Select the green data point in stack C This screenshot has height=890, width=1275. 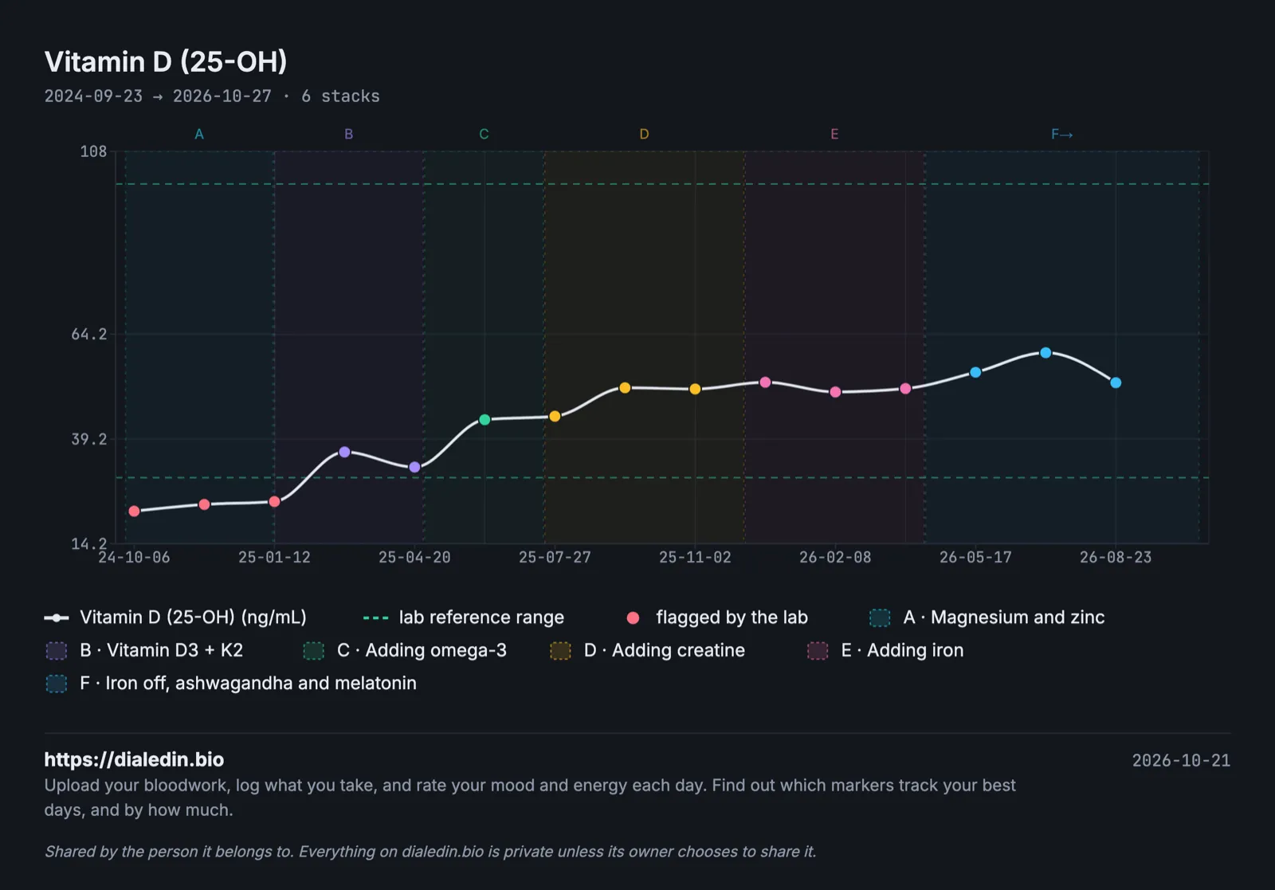484,419
